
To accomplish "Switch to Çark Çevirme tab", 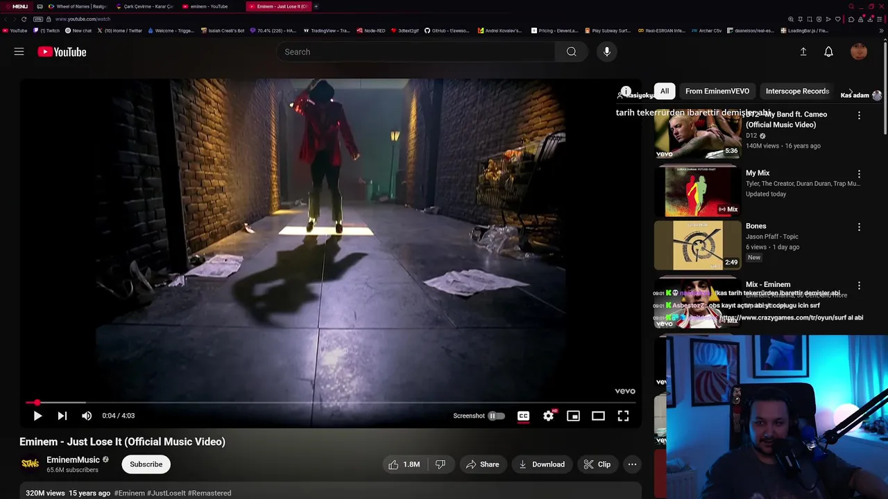I will tap(145, 6).
